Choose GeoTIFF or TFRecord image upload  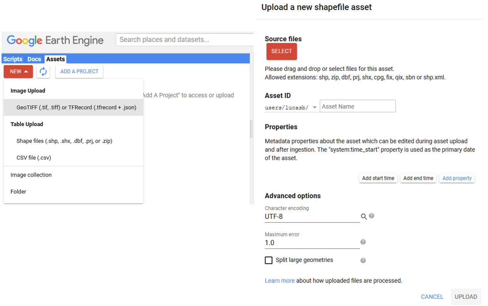[73, 108]
